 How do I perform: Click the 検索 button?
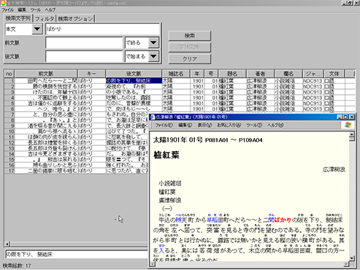click(190, 36)
